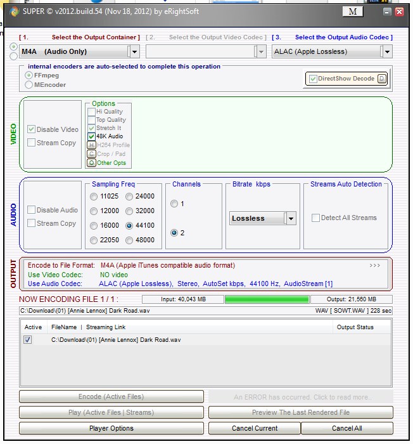Click the green encoding progress bar
This screenshot has height=444, width=413.
point(267,299)
